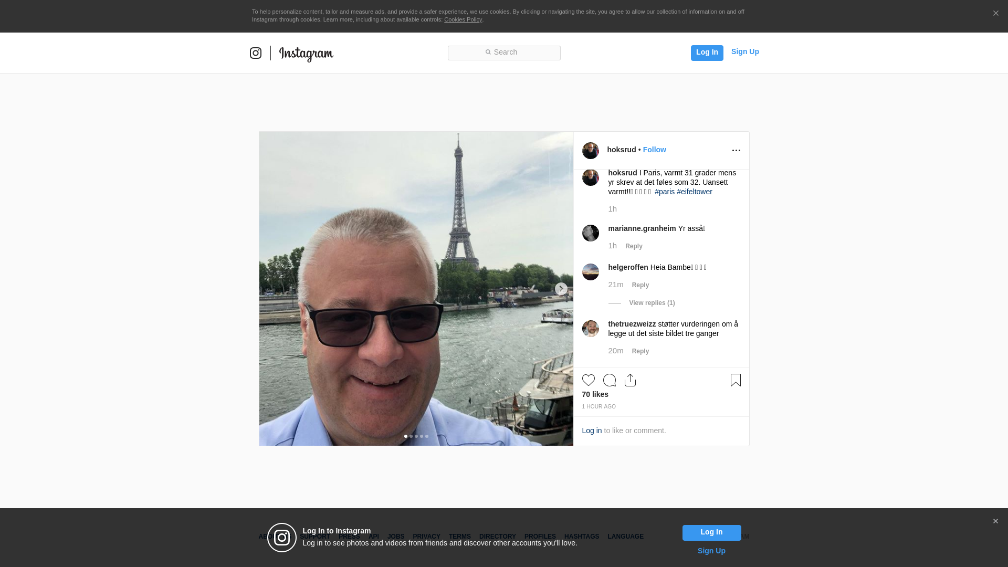The image size is (1008, 567).
Task: Click the Instagram camera logo in header
Action: tap(256, 53)
